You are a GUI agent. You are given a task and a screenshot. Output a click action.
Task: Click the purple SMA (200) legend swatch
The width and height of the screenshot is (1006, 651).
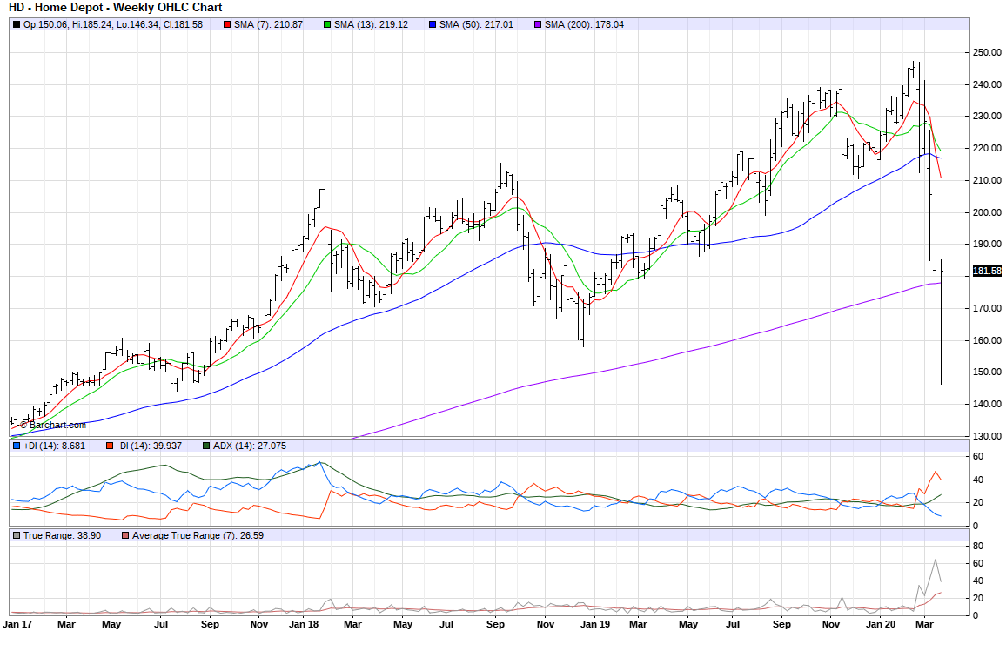pyautogui.click(x=538, y=24)
